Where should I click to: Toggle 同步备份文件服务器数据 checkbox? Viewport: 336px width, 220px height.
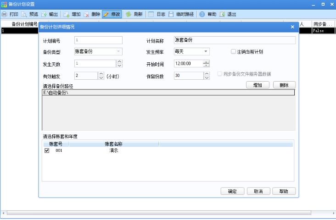(x=220, y=73)
